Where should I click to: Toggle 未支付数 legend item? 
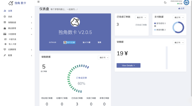160,30
